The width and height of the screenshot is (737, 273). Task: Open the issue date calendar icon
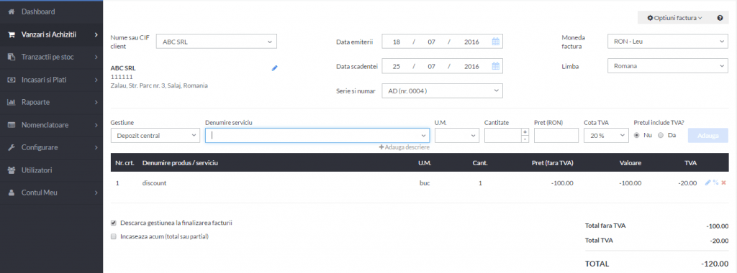(x=495, y=42)
